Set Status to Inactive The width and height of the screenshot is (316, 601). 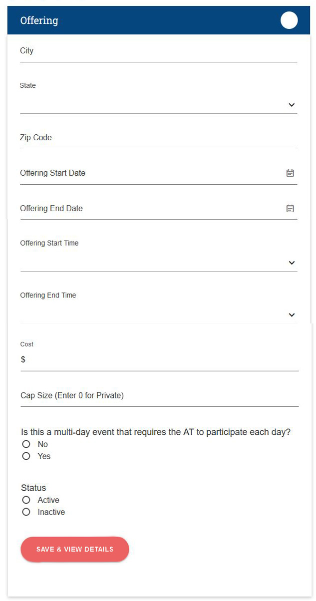26,512
